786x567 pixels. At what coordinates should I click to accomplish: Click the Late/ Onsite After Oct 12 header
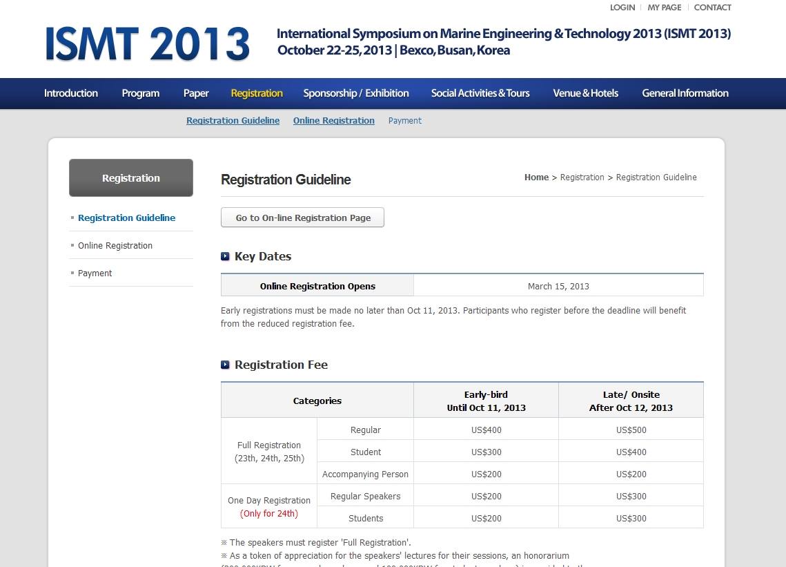pos(631,401)
